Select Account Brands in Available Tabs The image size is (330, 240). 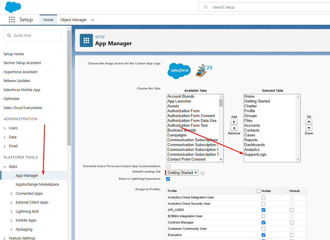tap(181, 97)
